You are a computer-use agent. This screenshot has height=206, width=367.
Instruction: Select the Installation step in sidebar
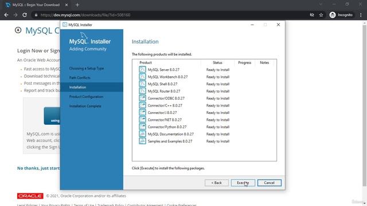92,87
